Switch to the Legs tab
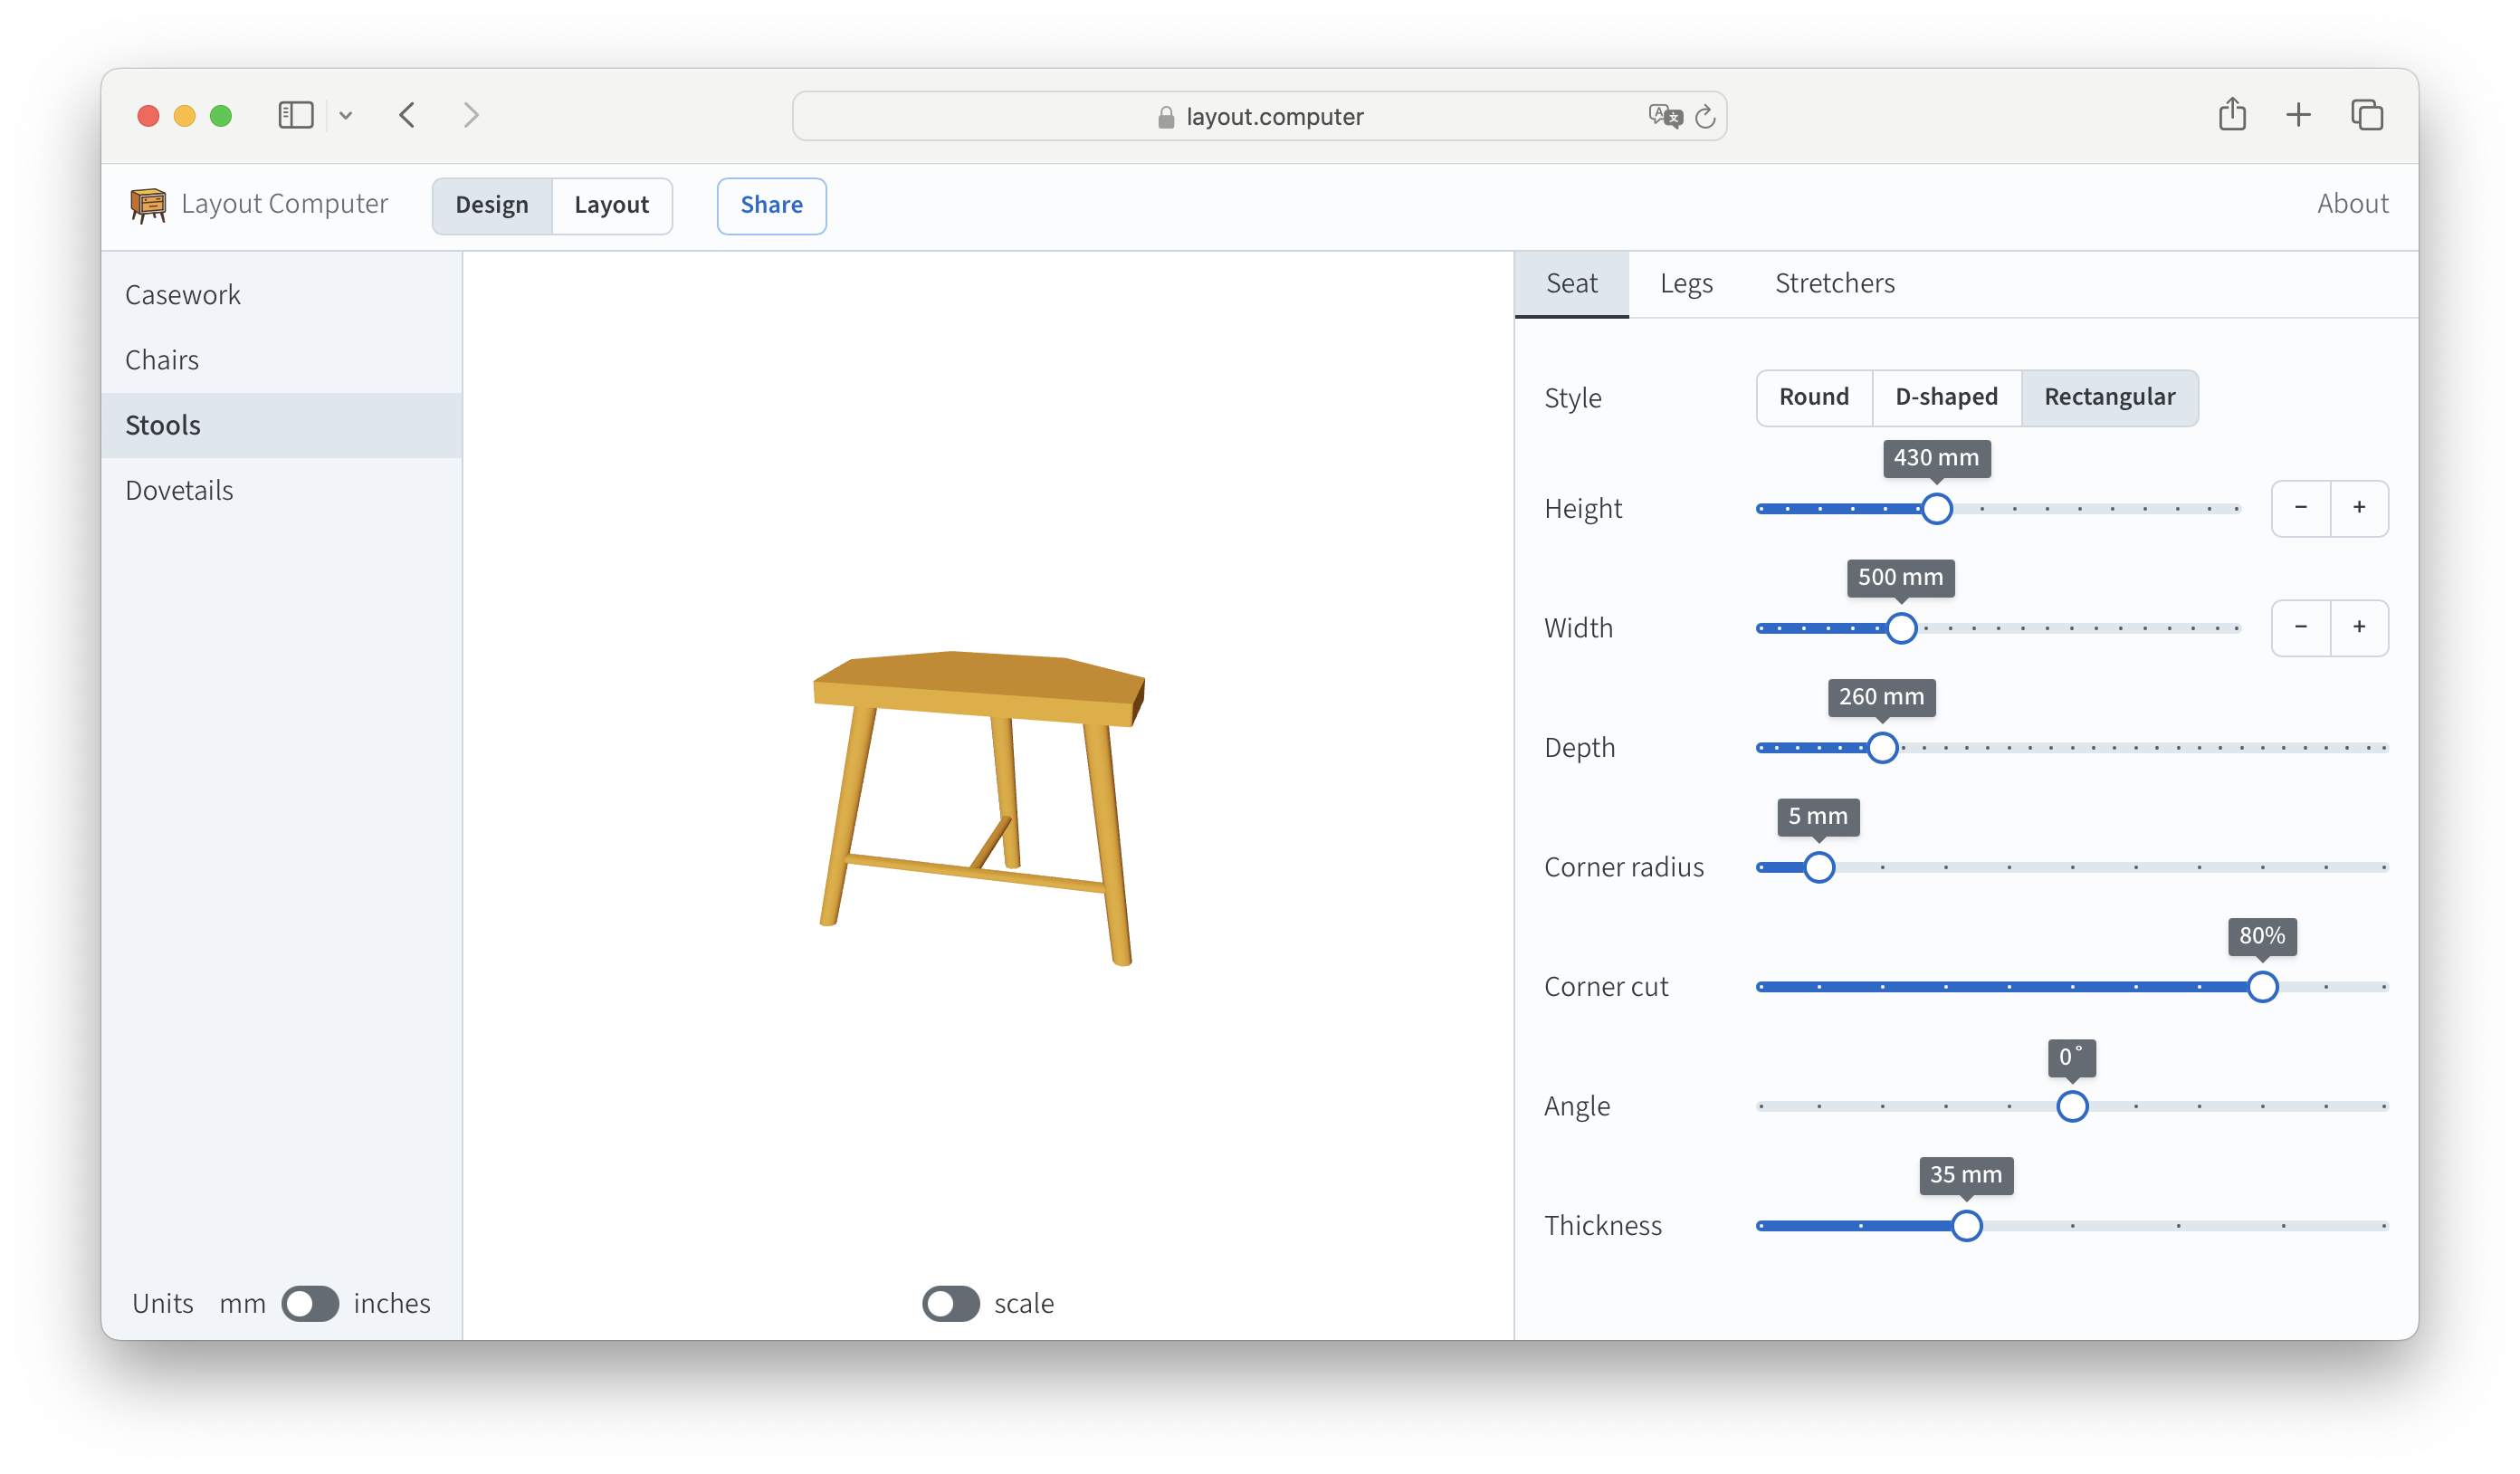2520x1474 pixels. pyautogui.click(x=1686, y=284)
